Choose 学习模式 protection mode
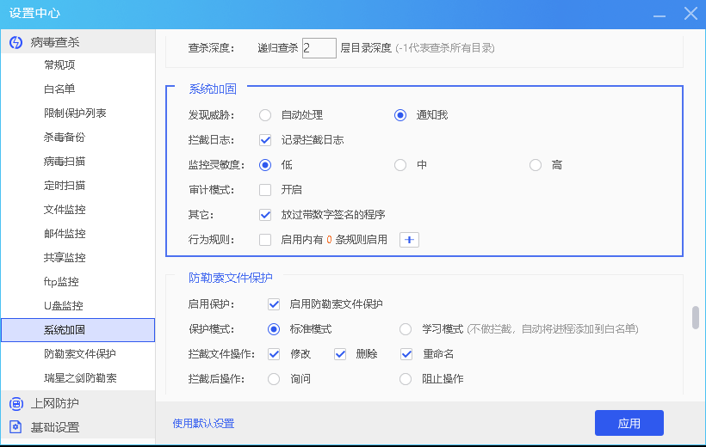Screen dimensions: 706x447 [x=406, y=329]
